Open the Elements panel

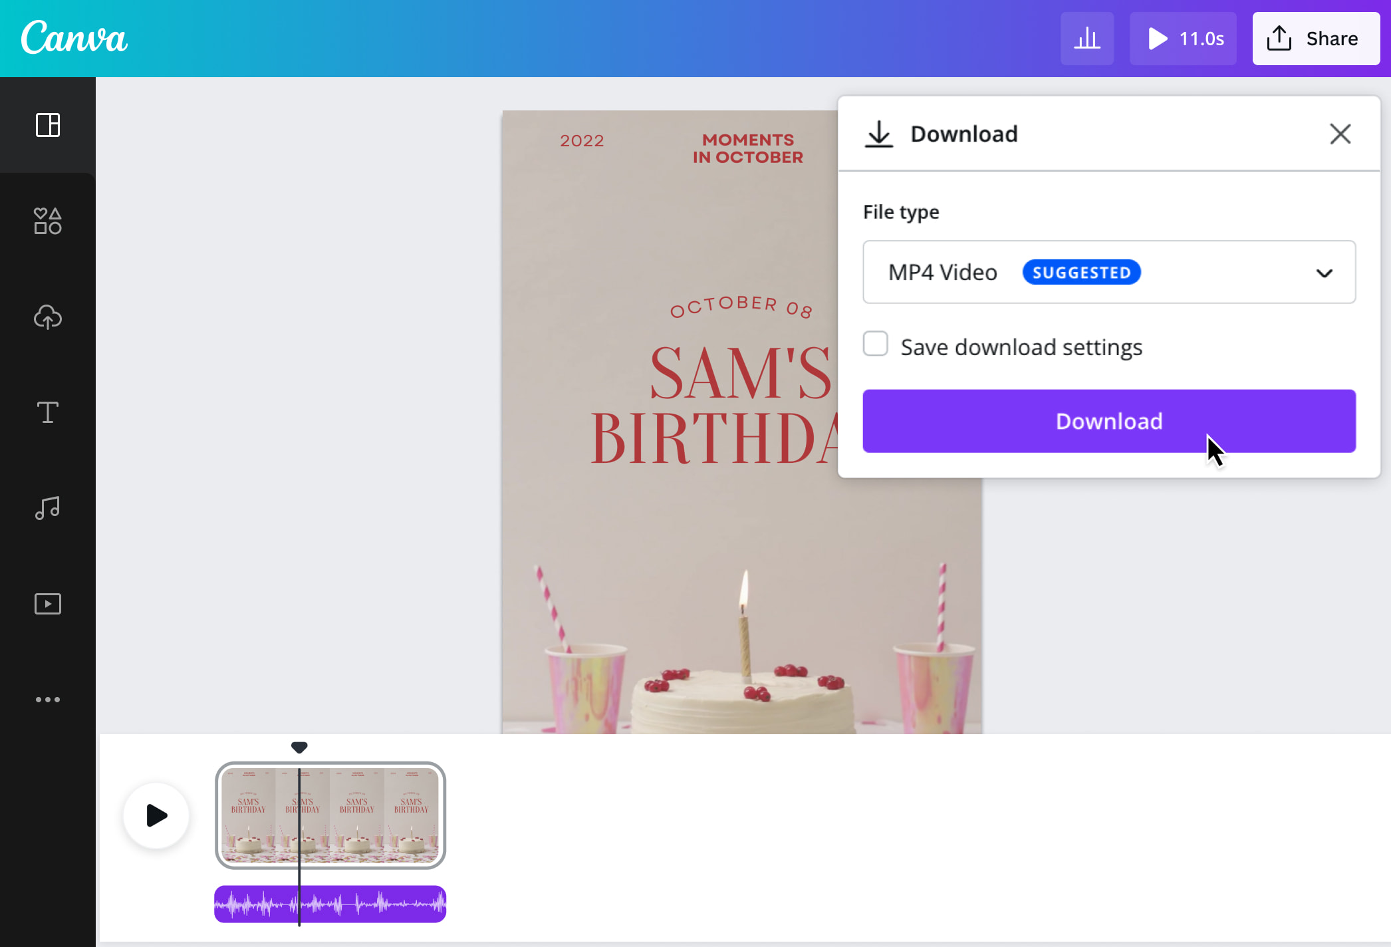tap(47, 221)
